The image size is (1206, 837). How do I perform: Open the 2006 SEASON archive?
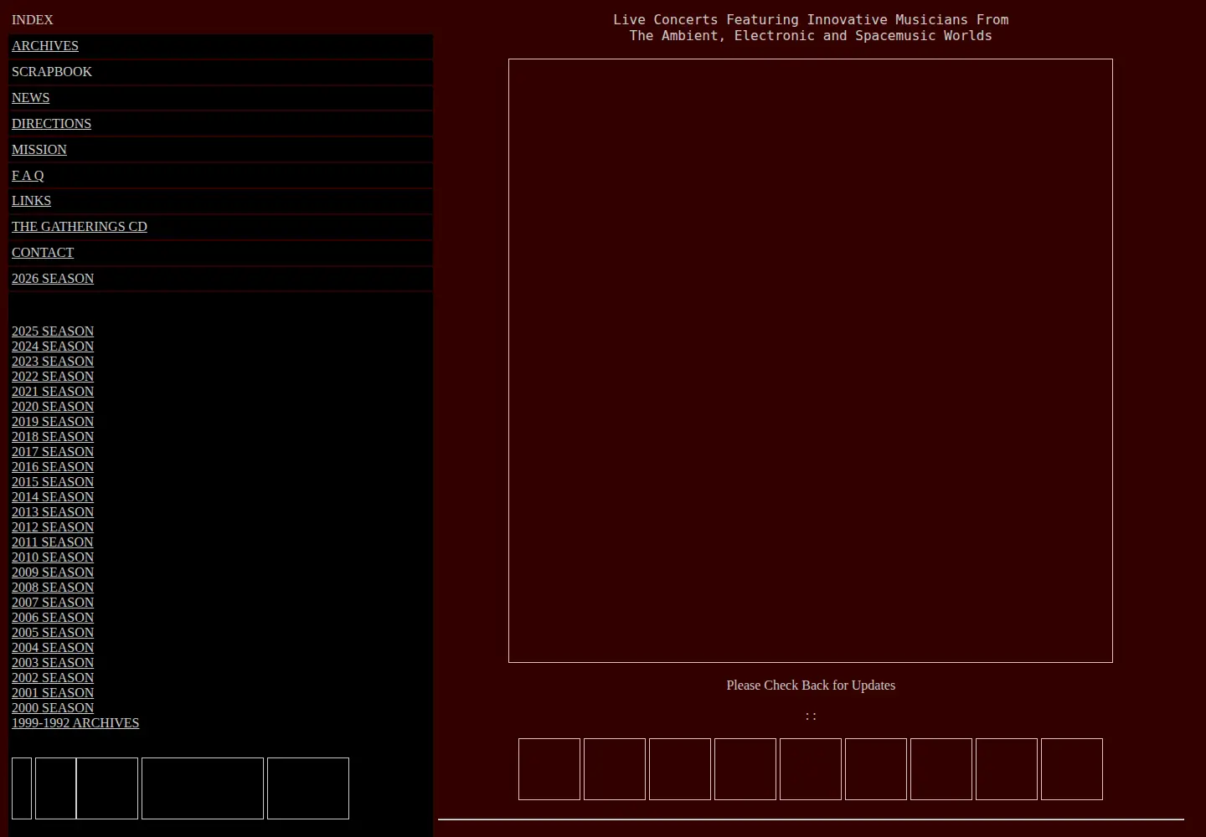point(53,618)
